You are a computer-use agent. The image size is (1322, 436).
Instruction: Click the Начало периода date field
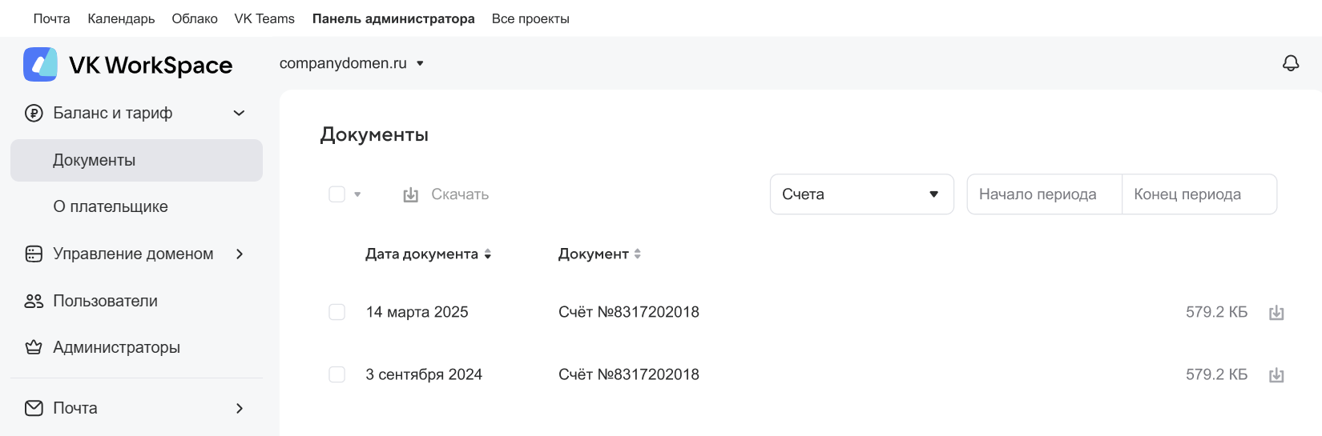[x=1043, y=194]
